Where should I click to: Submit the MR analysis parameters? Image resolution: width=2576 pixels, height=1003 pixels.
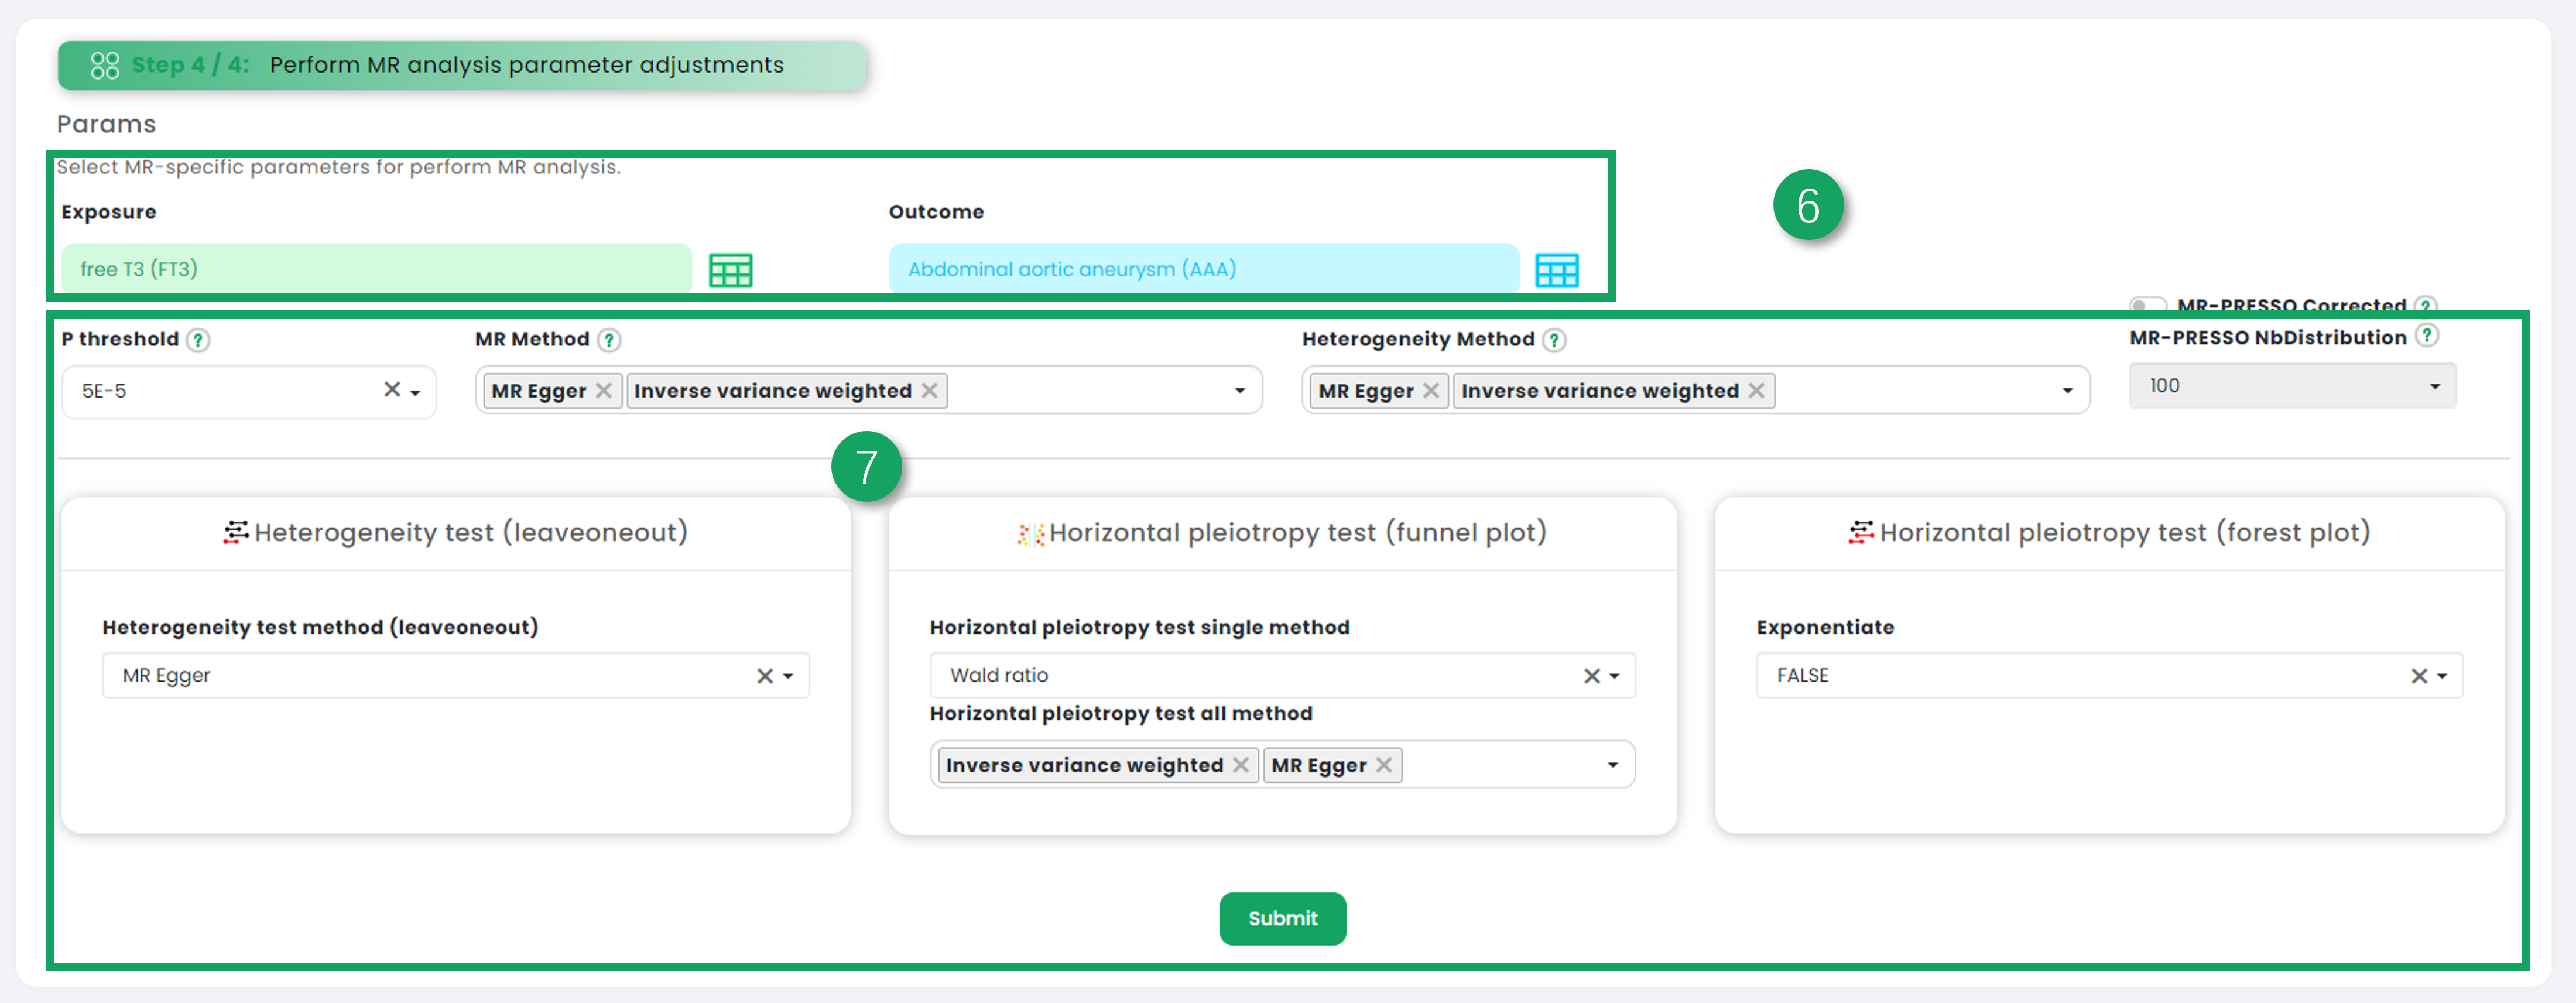[1282, 918]
